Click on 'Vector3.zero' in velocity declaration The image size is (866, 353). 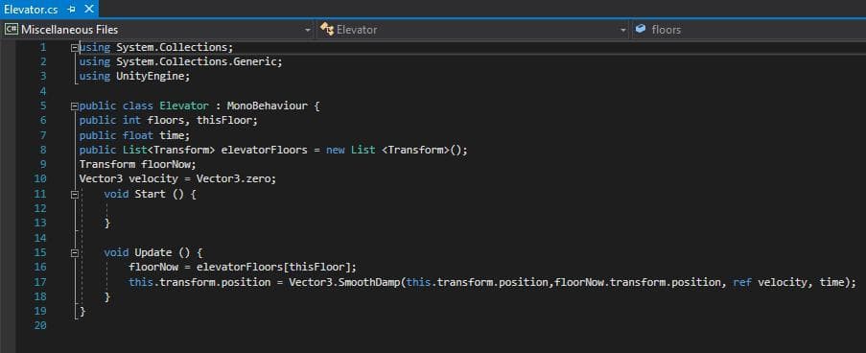(233, 179)
